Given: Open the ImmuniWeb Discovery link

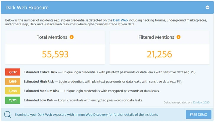Looking at the screenshot, I should click(x=91, y=115).
